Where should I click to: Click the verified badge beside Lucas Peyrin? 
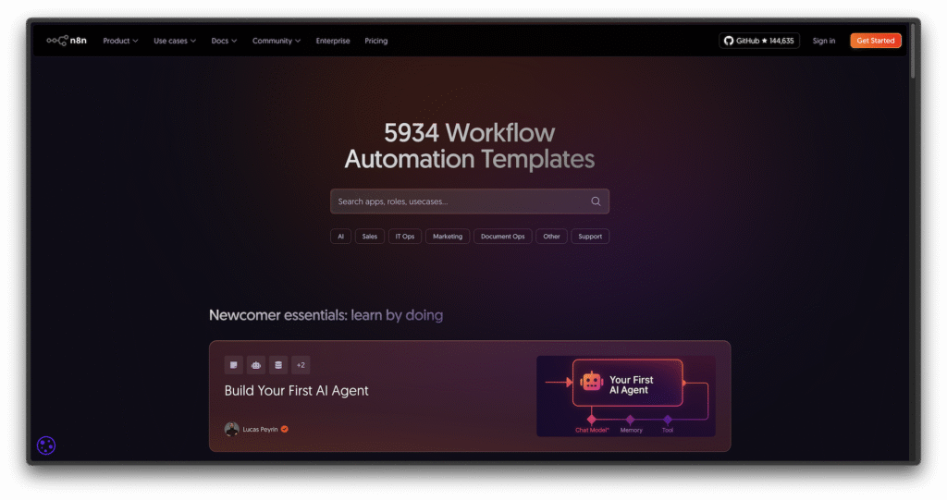pyautogui.click(x=285, y=429)
